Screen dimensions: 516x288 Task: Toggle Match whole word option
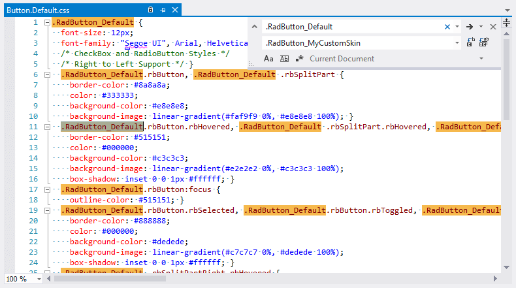(x=284, y=59)
